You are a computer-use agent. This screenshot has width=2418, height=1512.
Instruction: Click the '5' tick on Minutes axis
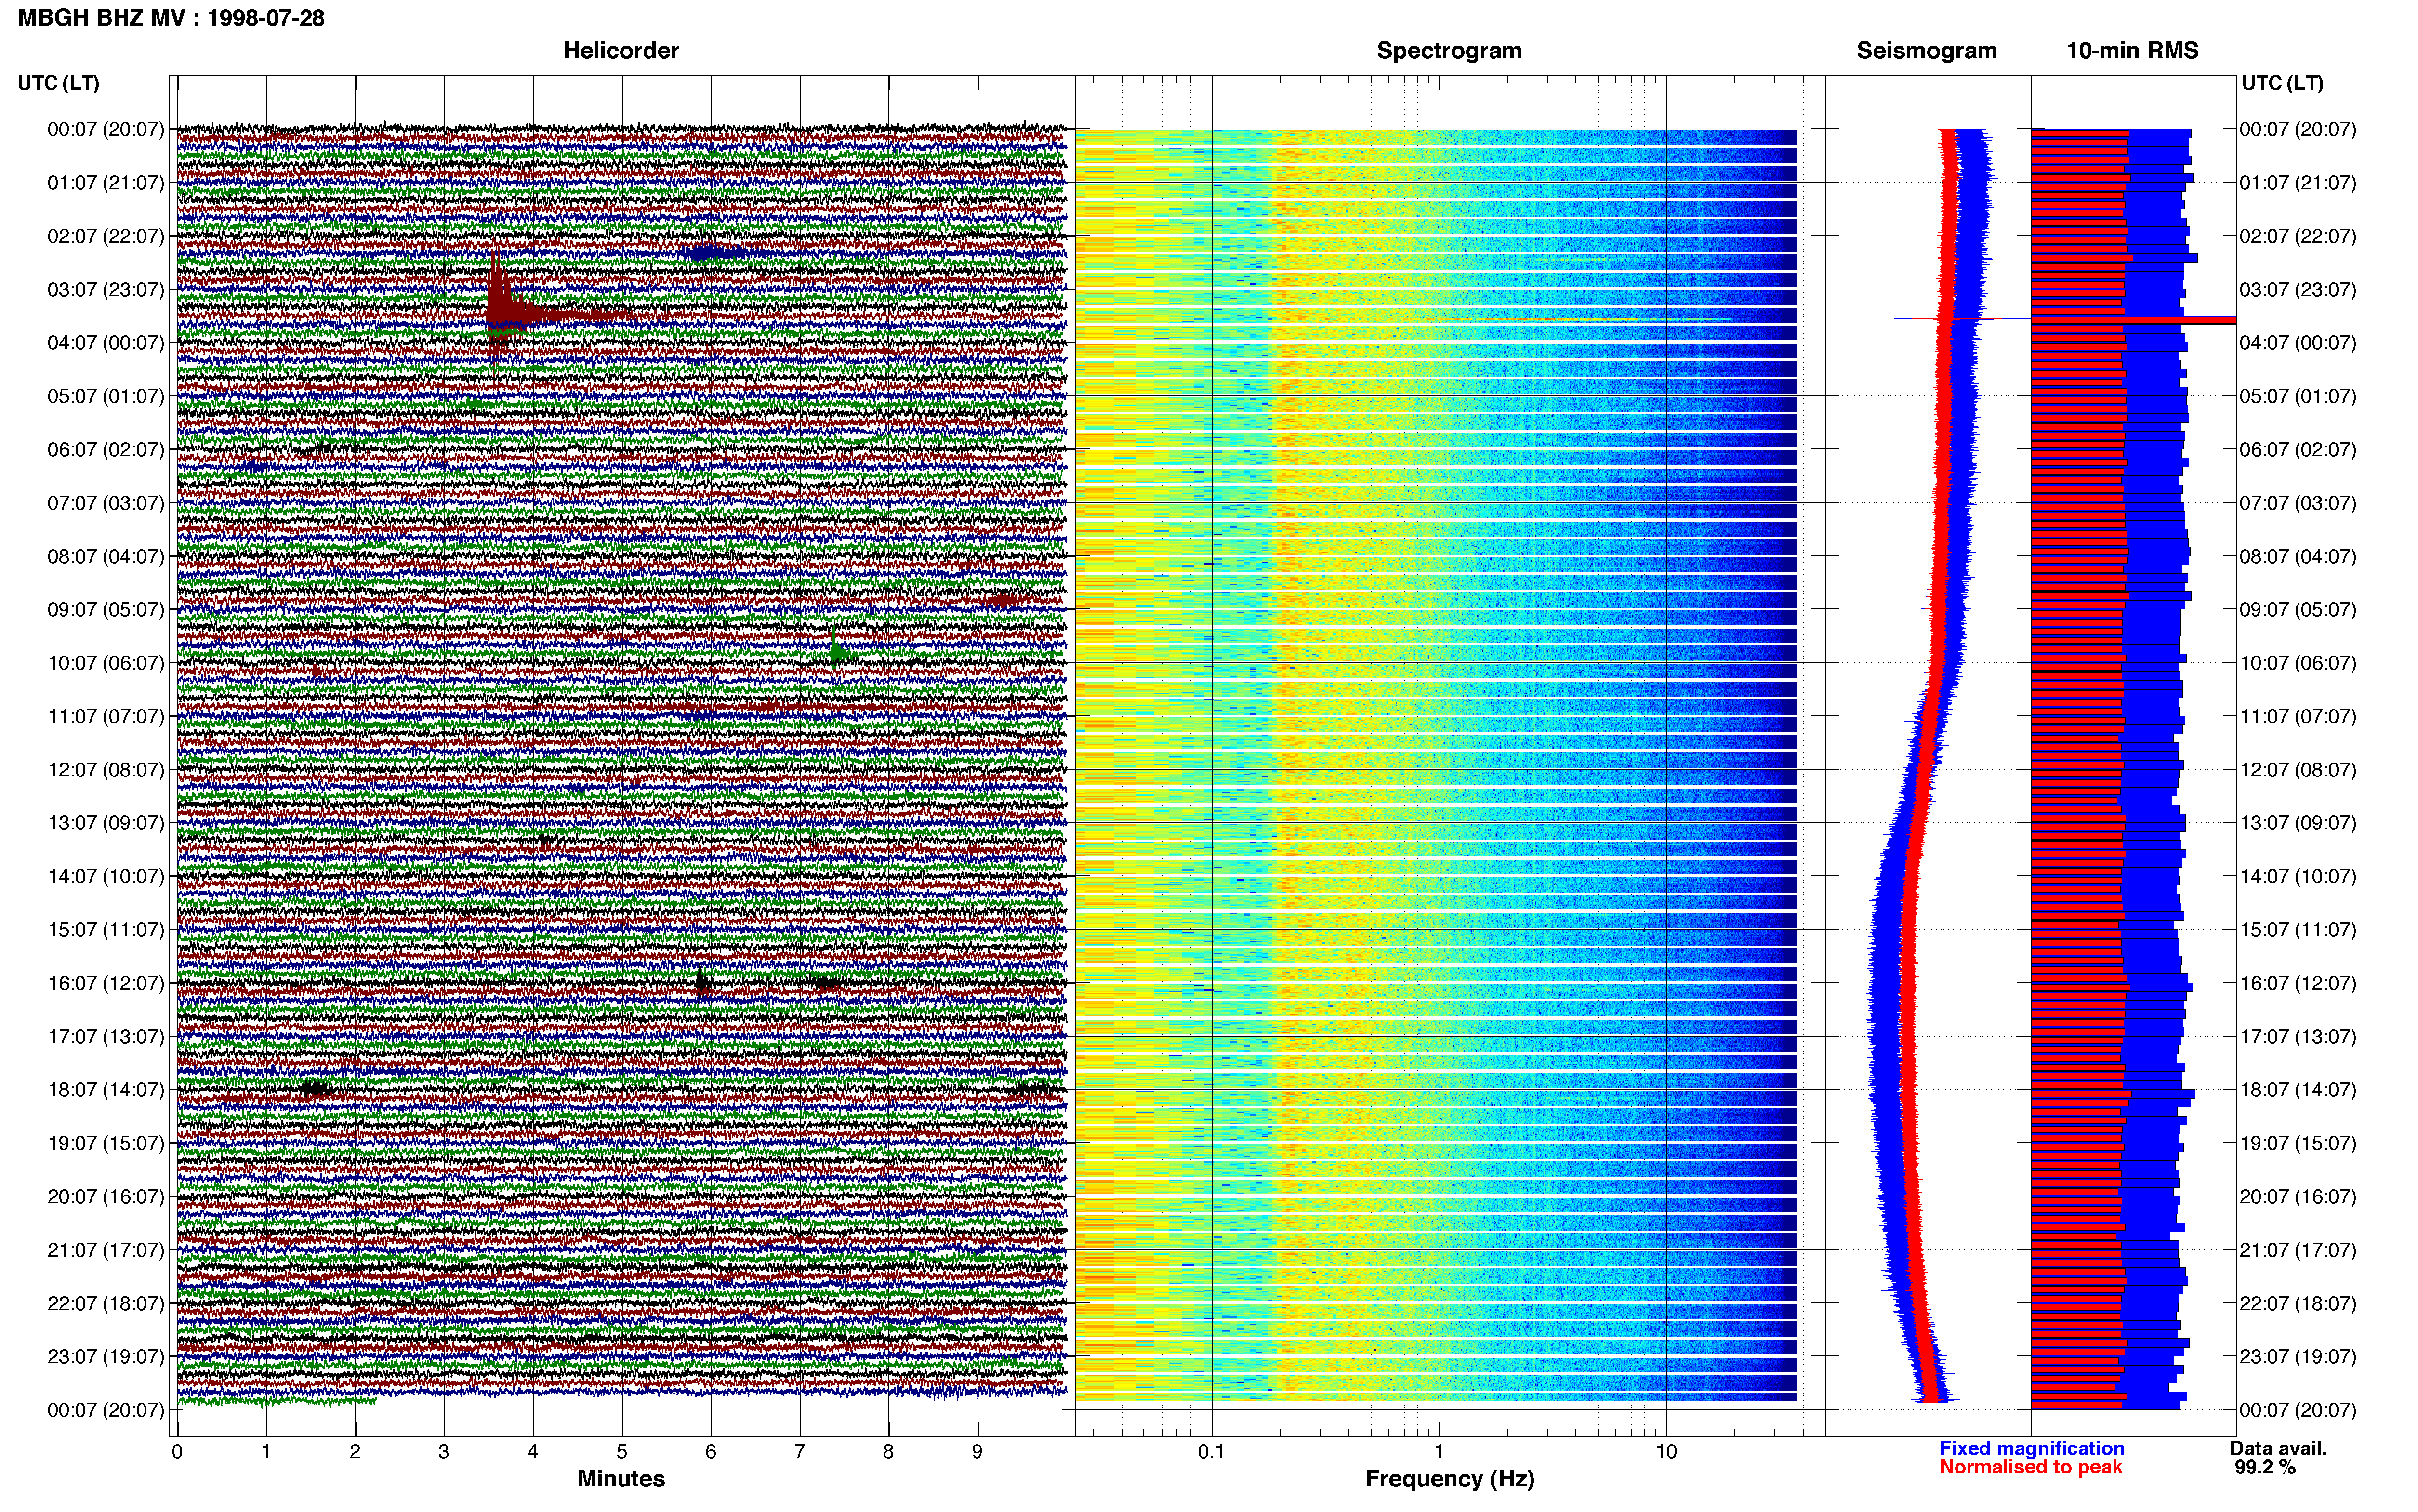coord(622,1452)
